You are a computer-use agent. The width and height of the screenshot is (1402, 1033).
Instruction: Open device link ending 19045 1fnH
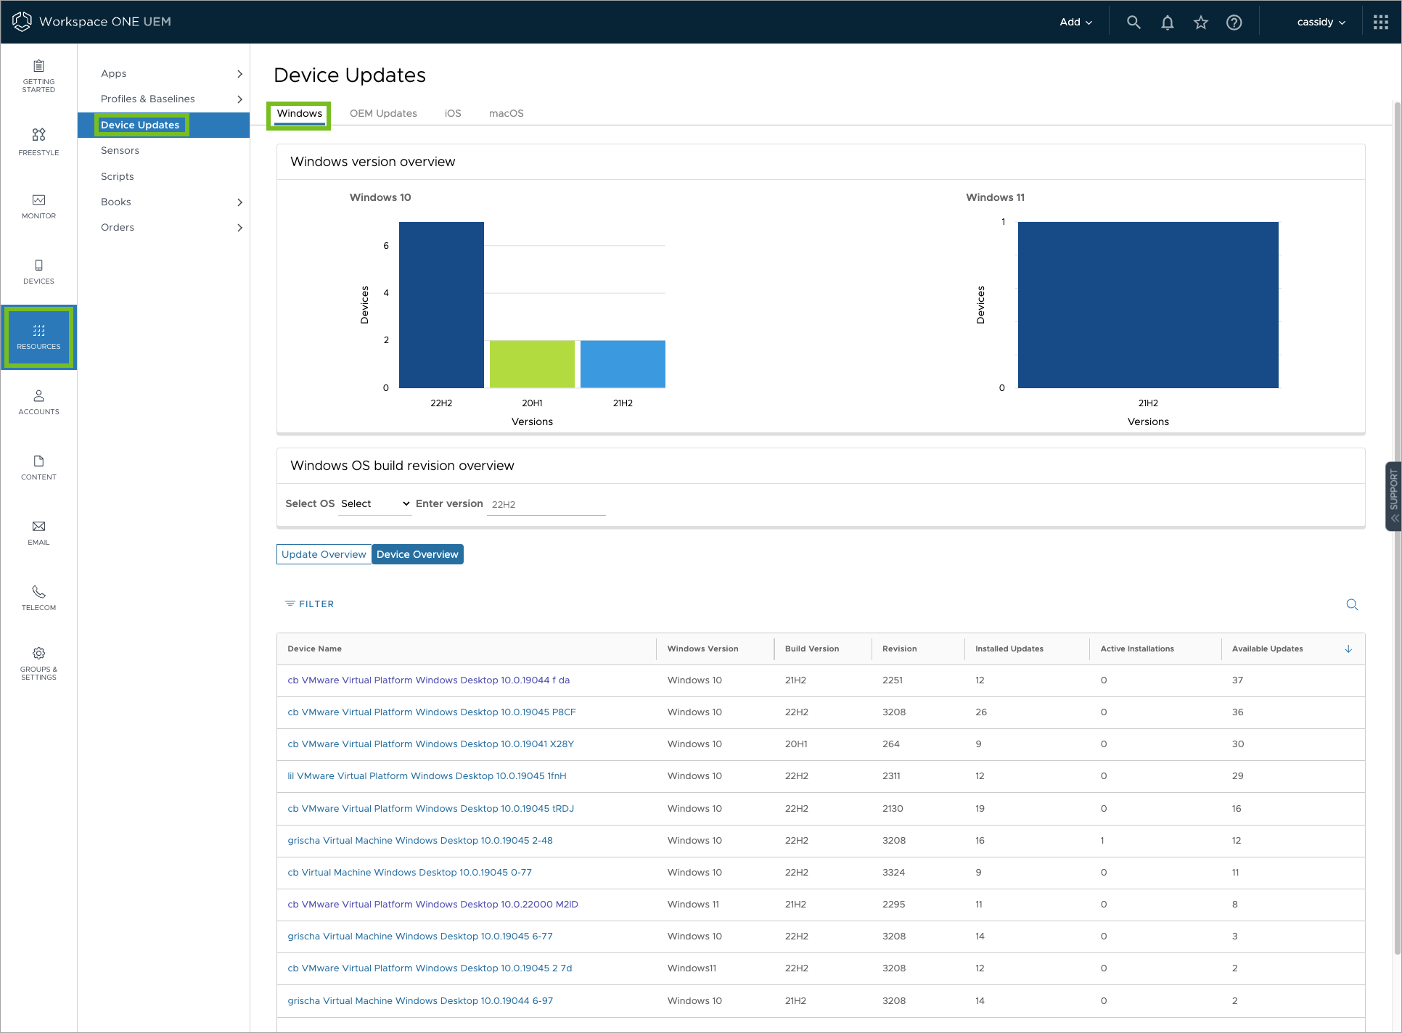click(427, 776)
